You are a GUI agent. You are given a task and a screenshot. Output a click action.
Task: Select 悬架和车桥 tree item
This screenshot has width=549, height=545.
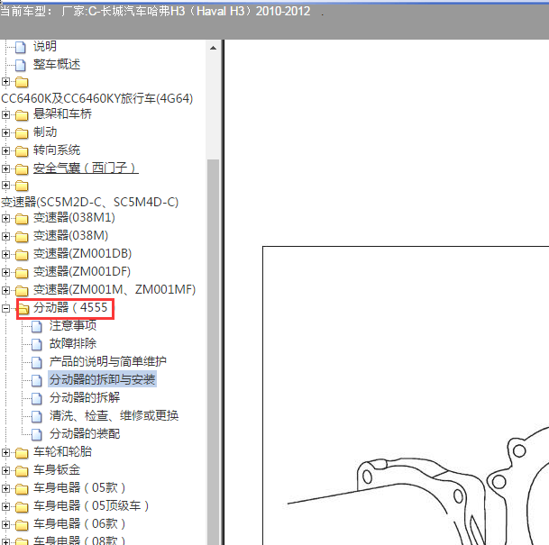pos(62,114)
